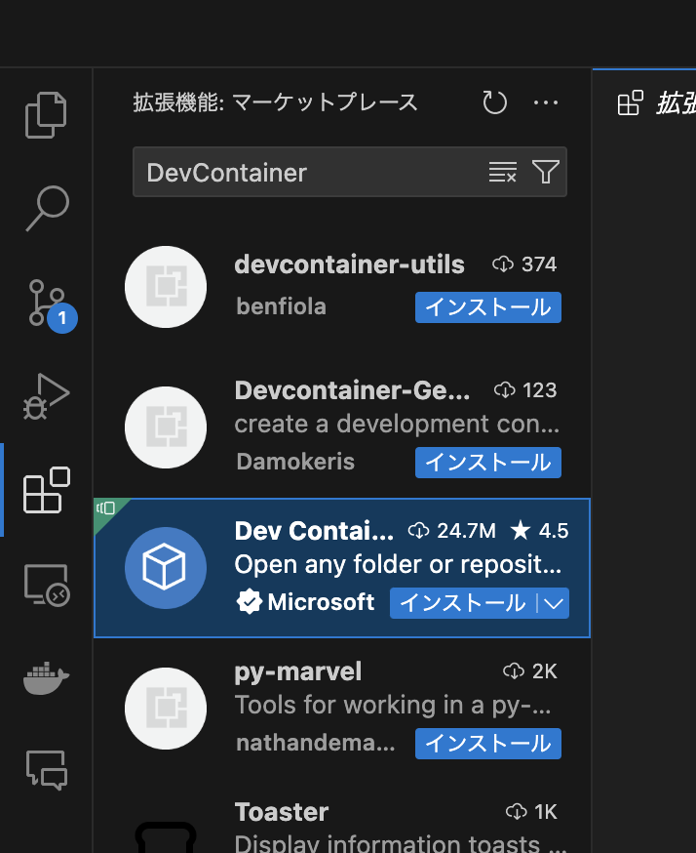Image resolution: width=696 pixels, height=853 pixels.
Task: Open the extension filter options
Action: (x=546, y=172)
